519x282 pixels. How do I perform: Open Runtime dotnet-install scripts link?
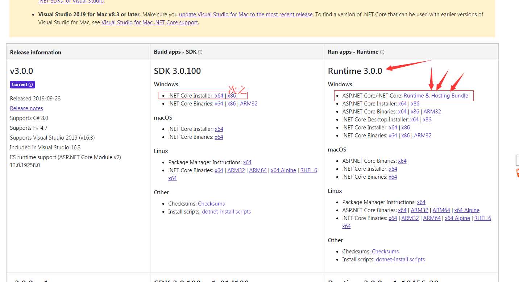[x=400, y=260]
